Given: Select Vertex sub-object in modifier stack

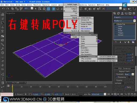Looking at the screenshot, I should coord(120,26).
